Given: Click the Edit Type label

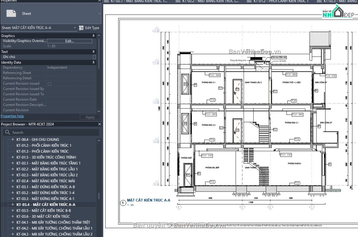Looking at the screenshot, I should pyautogui.click(x=92, y=28).
